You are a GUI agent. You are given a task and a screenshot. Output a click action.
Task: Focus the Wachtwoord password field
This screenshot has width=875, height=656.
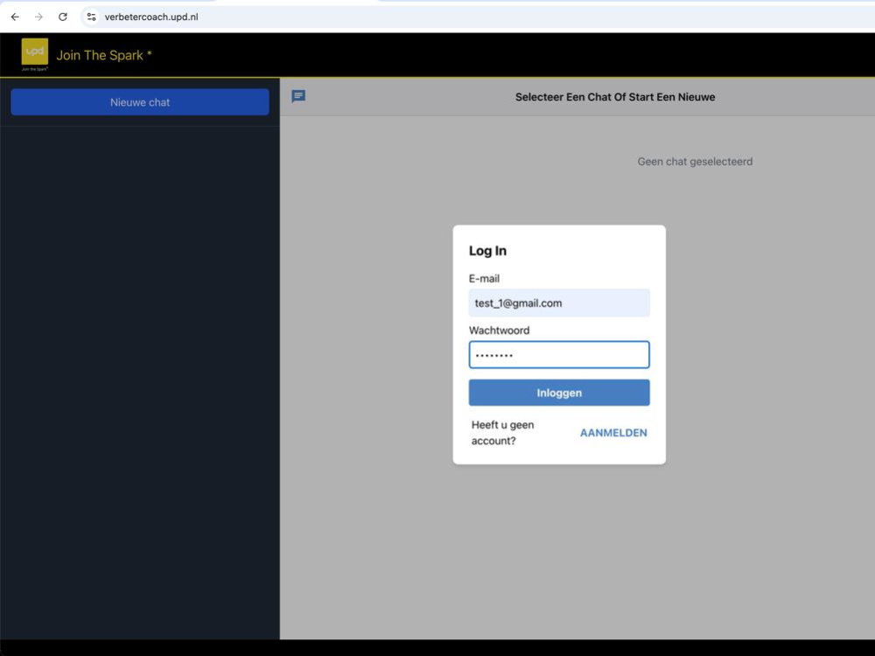559,355
